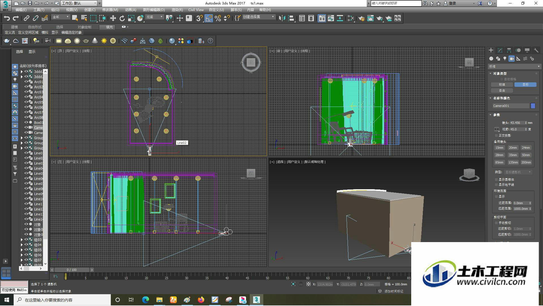This screenshot has height=306, width=543.
Task: Hide the Line01 object eye icon
Action: pos(26,153)
